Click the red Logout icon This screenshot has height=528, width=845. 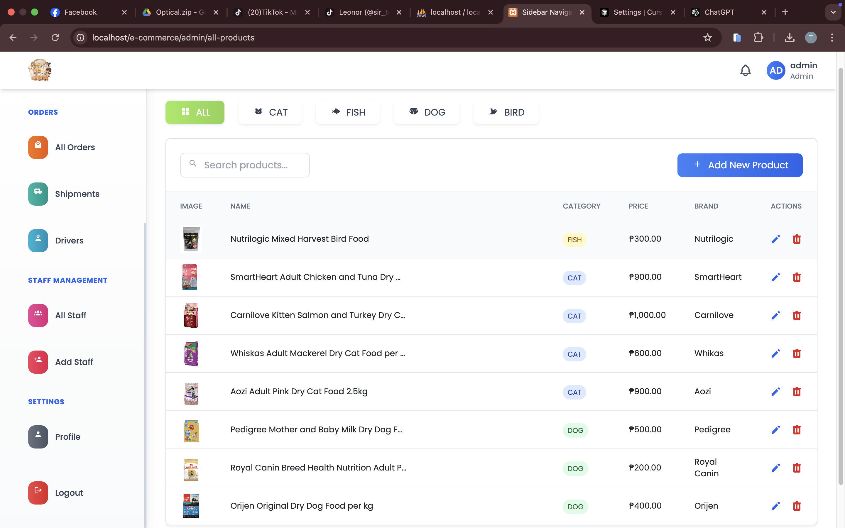click(x=38, y=493)
